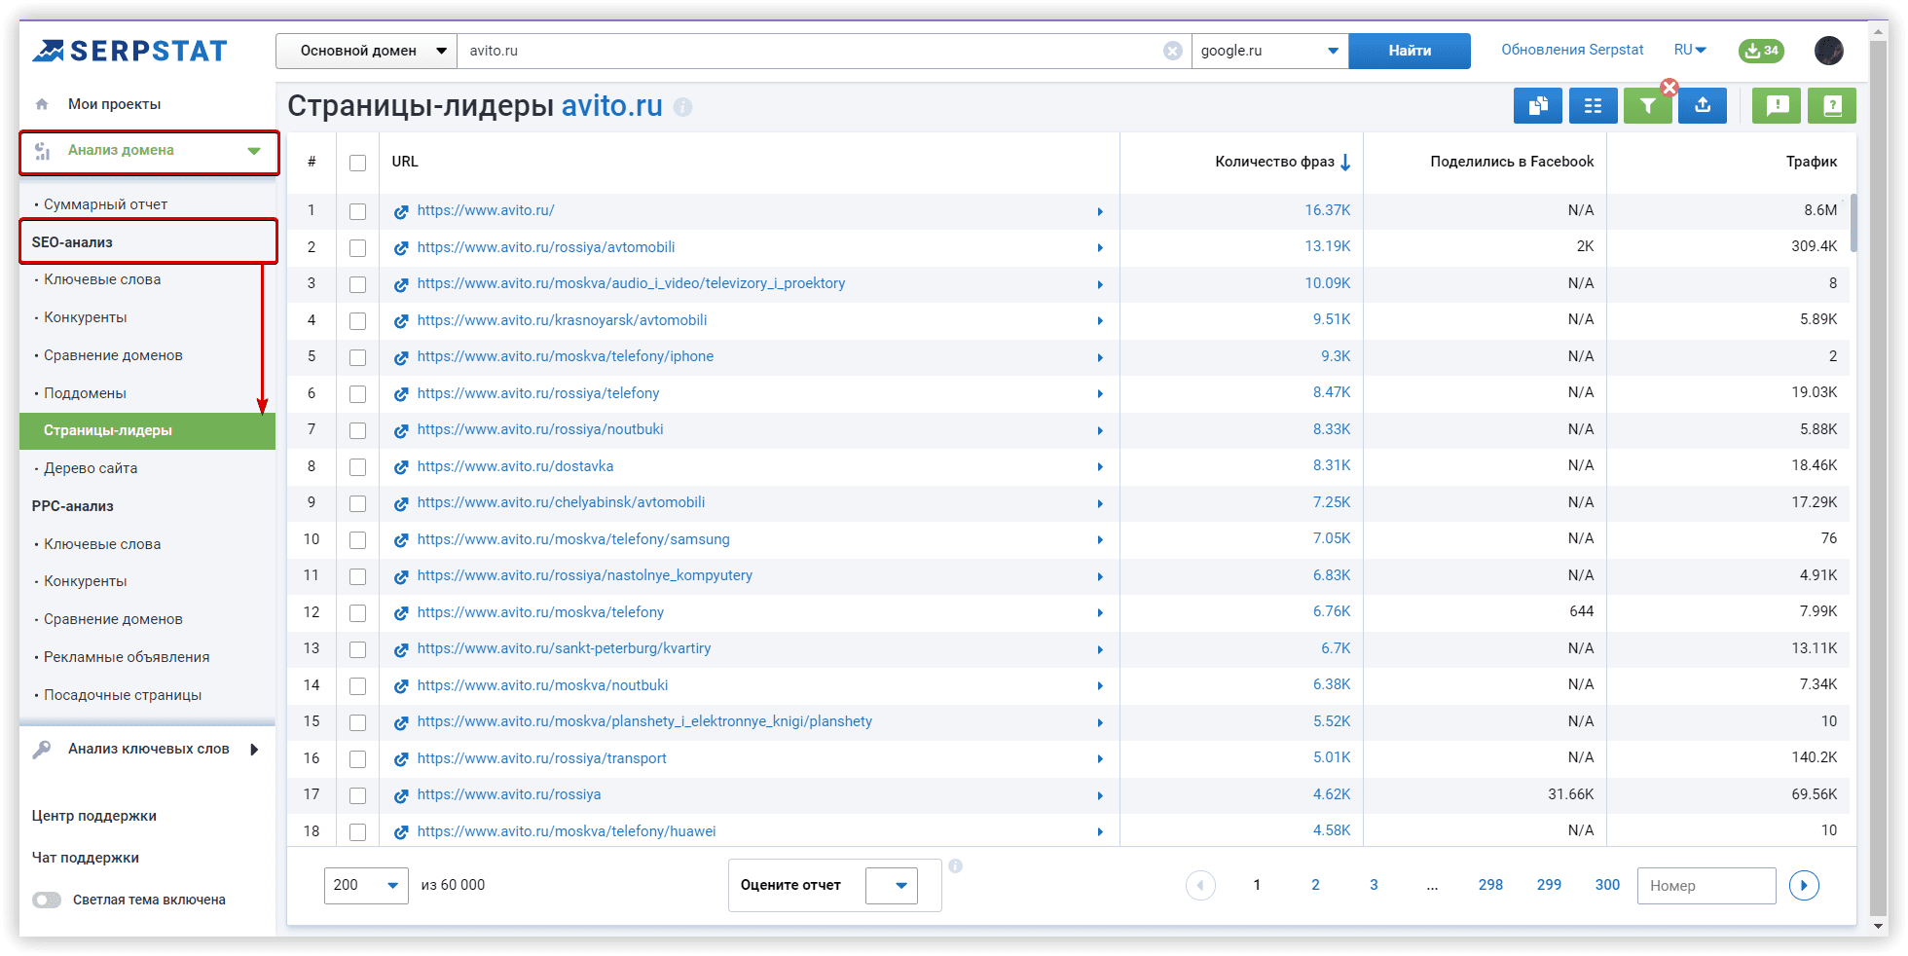The image size is (1908, 956).
Task: Click the wrench icon for Анализ ключевых слов
Action: point(42,749)
